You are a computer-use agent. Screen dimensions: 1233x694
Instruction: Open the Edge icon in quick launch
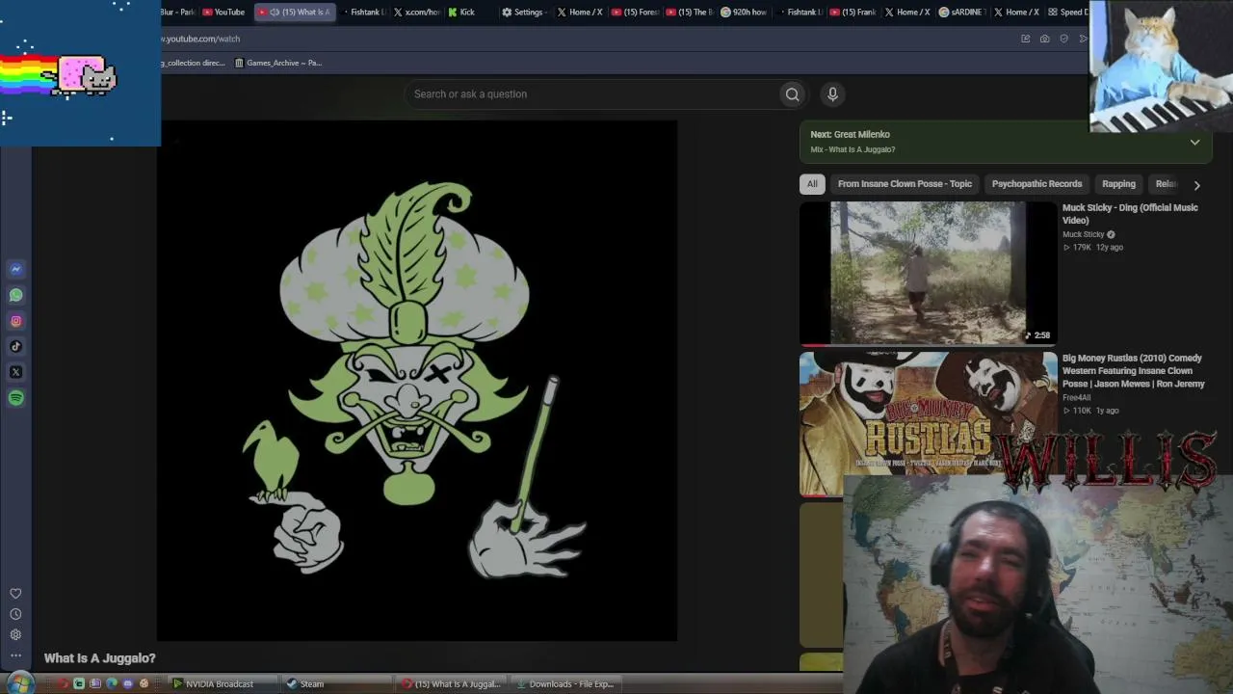(112, 684)
